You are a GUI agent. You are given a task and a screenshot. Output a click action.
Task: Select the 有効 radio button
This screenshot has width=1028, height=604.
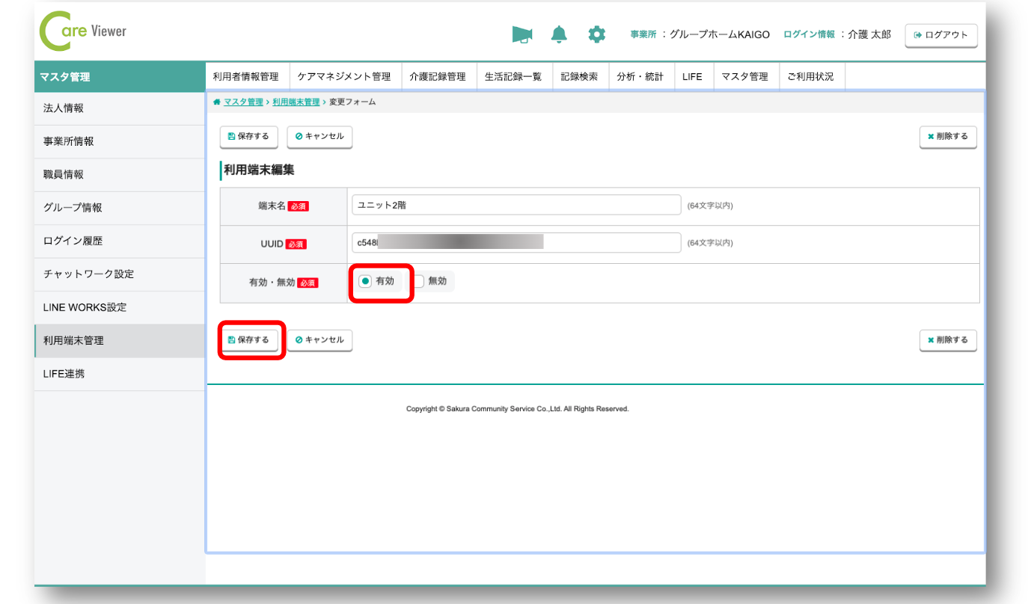point(365,282)
